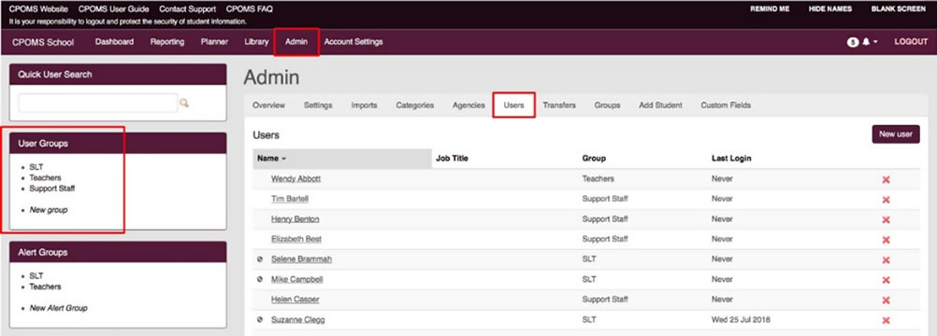Delete user Tim Bartell with red X
937x336 pixels.
coord(886,200)
